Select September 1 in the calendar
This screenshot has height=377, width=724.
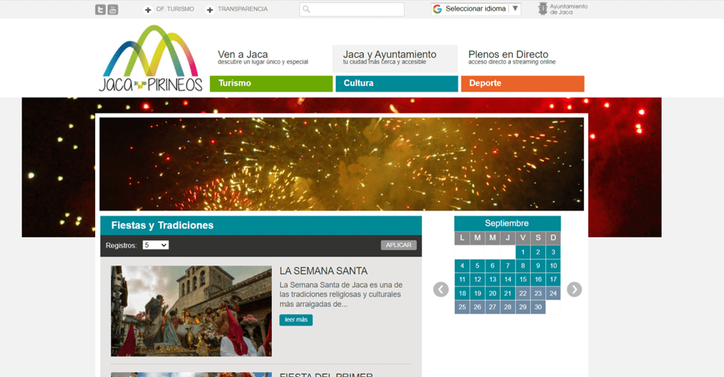[x=523, y=252]
